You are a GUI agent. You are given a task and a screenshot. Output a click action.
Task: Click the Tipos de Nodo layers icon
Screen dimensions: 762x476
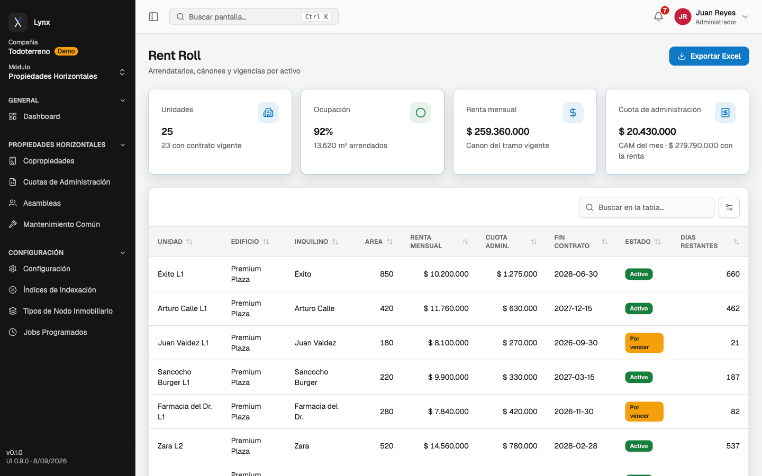[x=13, y=311]
